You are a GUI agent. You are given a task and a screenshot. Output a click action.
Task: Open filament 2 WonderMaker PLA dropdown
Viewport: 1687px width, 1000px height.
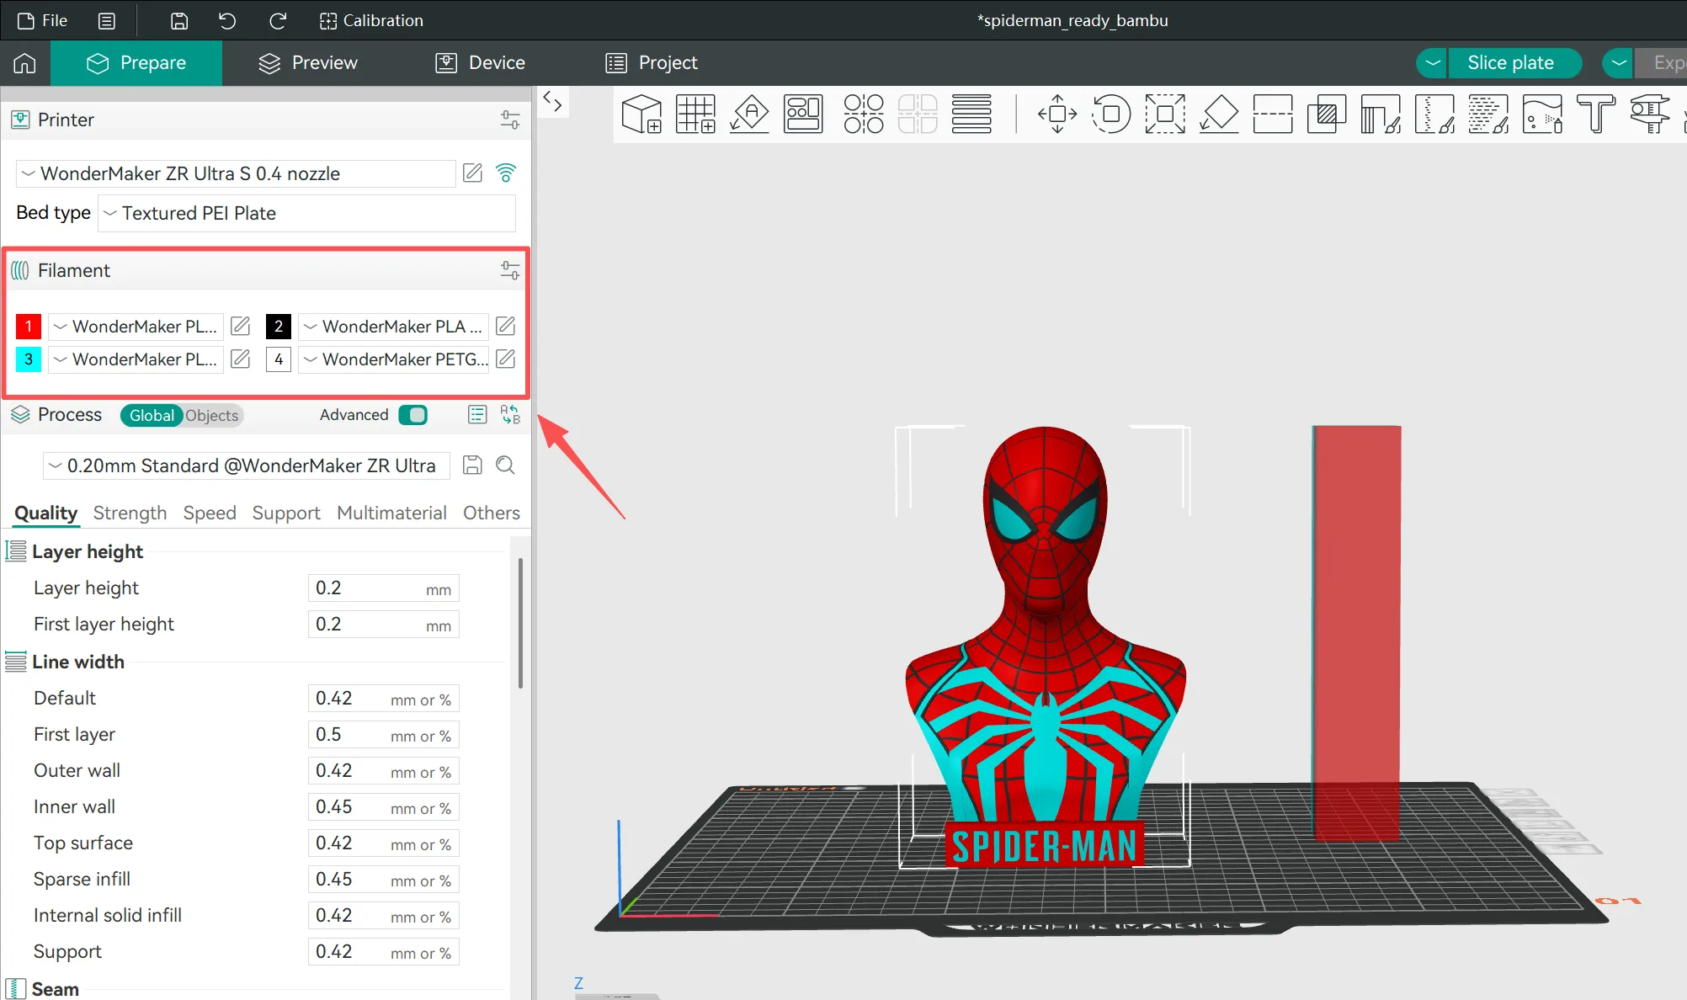[394, 326]
